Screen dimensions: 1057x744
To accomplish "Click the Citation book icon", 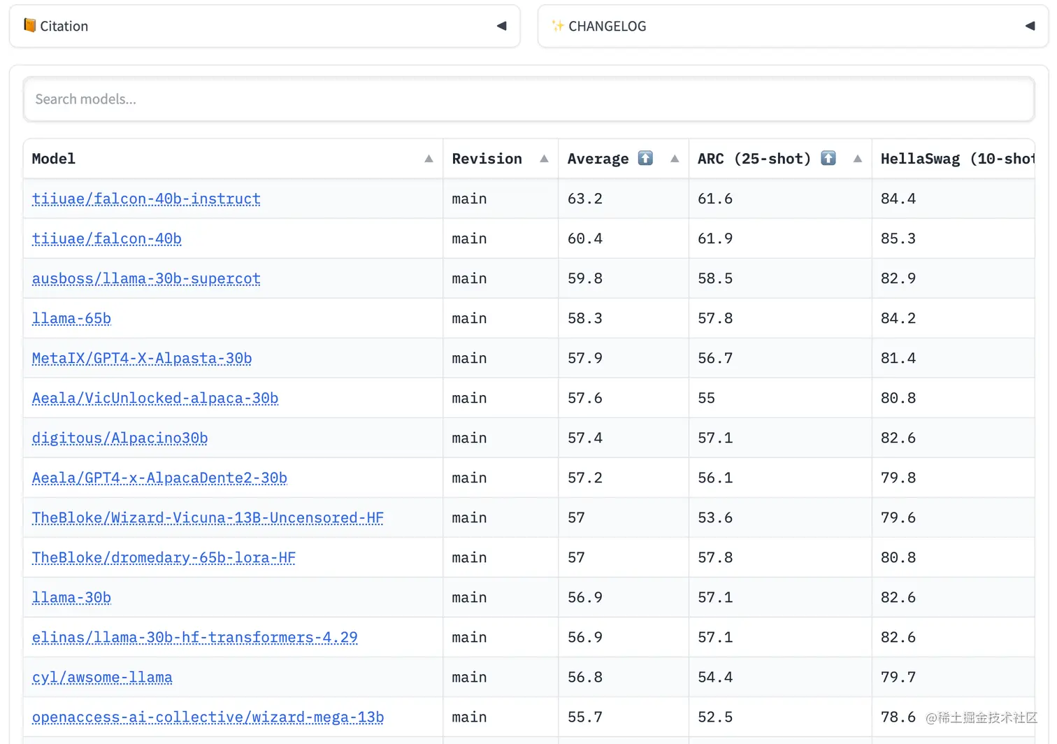I will (x=29, y=26).
